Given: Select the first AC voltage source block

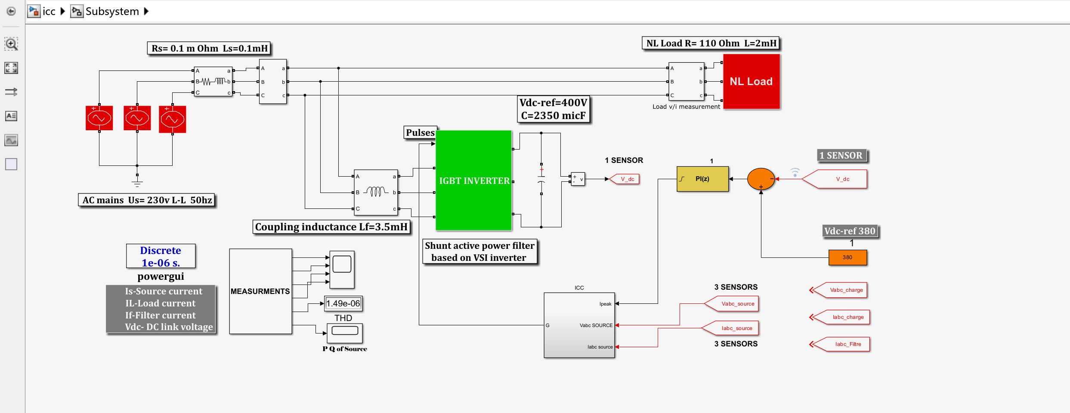Looking at the screenshot, I should 99,118.
